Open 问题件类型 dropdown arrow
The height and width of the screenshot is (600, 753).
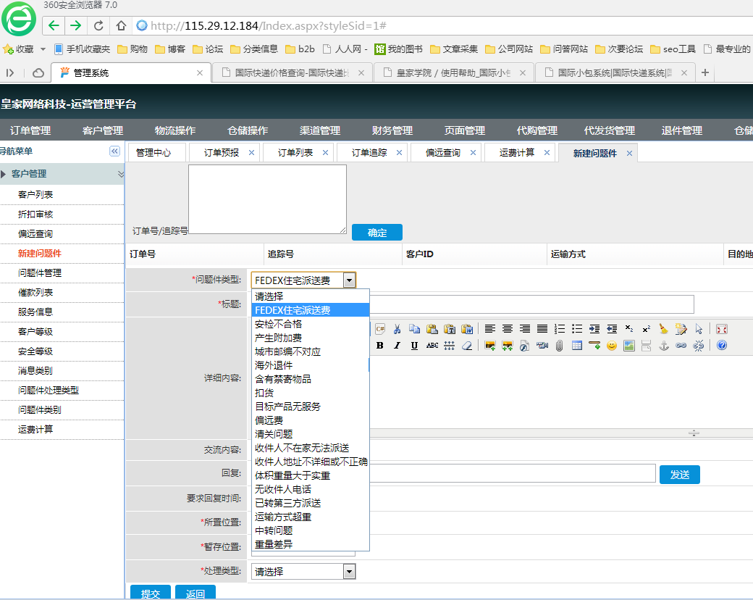[x=350, y=280]
